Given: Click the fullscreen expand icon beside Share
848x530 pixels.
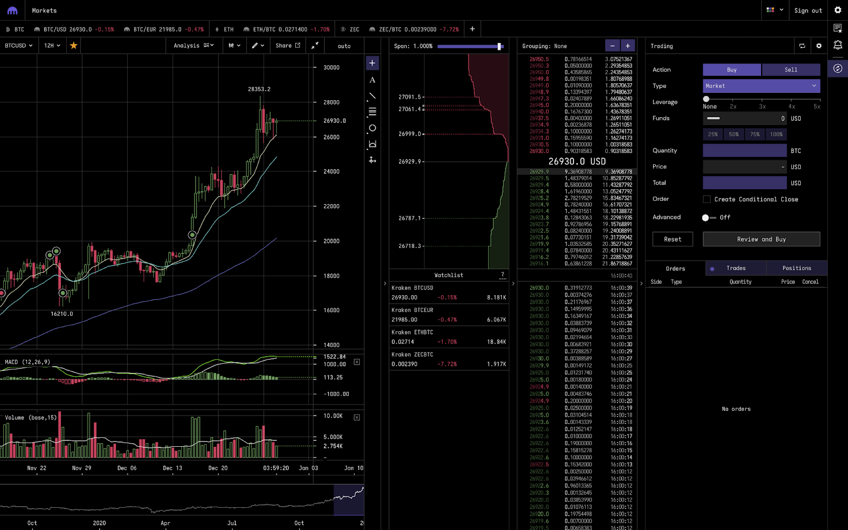Looking at the screenshot, I should pos(314,46).
